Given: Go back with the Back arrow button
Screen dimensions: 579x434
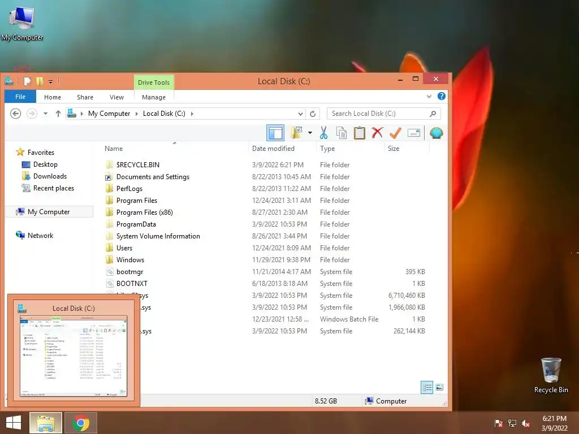Looking at the screenshot, I should coord(15,113).
